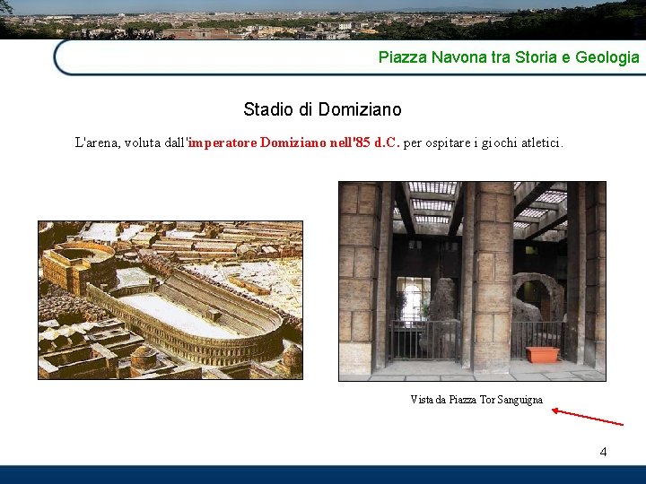Viewport: 646px width, 484px height.
Task: Click the red text 'imperatore Domiziano nell'85 d.C.'
Action: [x=293, y=143]
